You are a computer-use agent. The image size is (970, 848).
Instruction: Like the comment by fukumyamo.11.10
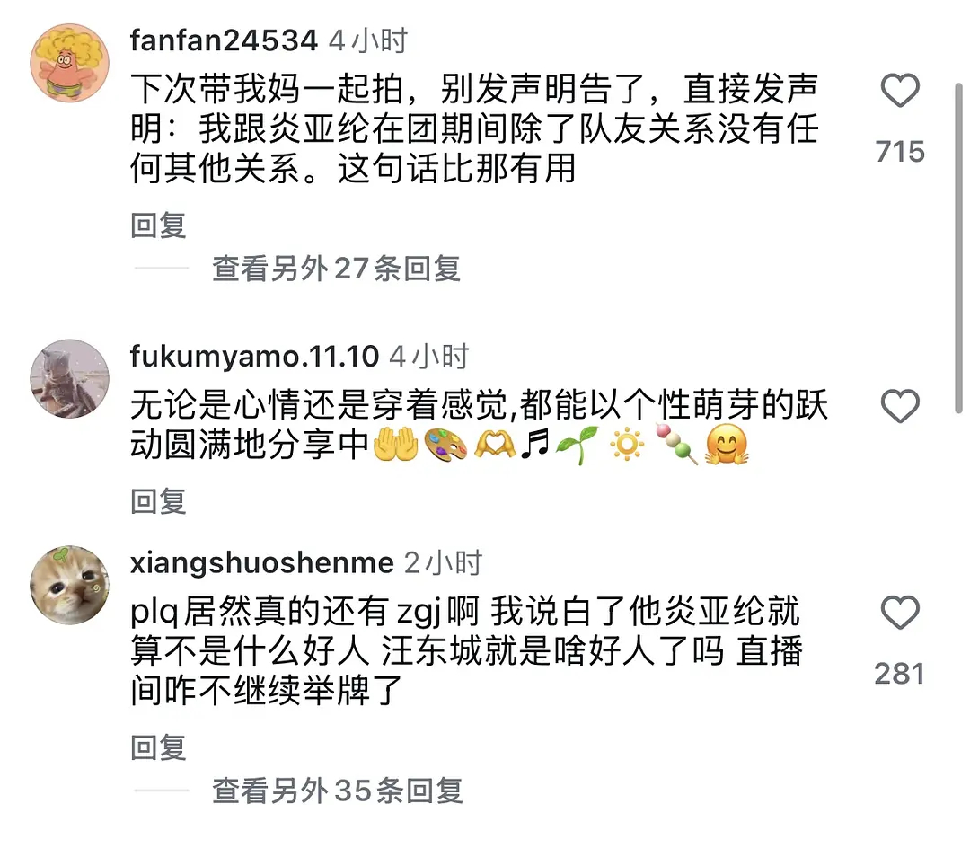[900, 406]
